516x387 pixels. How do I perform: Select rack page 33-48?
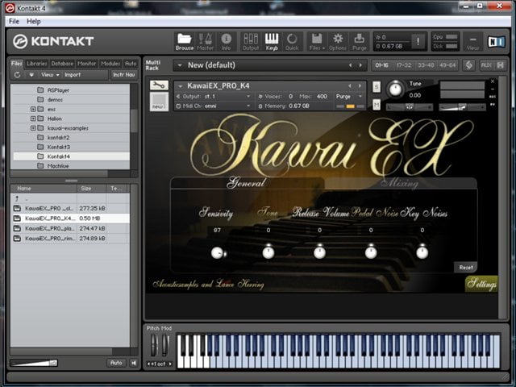click(x=426, y=65)
